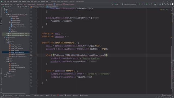
Task: Click Expand All in Project panel header
Action: pyautogui.click(x=21, y=7)
